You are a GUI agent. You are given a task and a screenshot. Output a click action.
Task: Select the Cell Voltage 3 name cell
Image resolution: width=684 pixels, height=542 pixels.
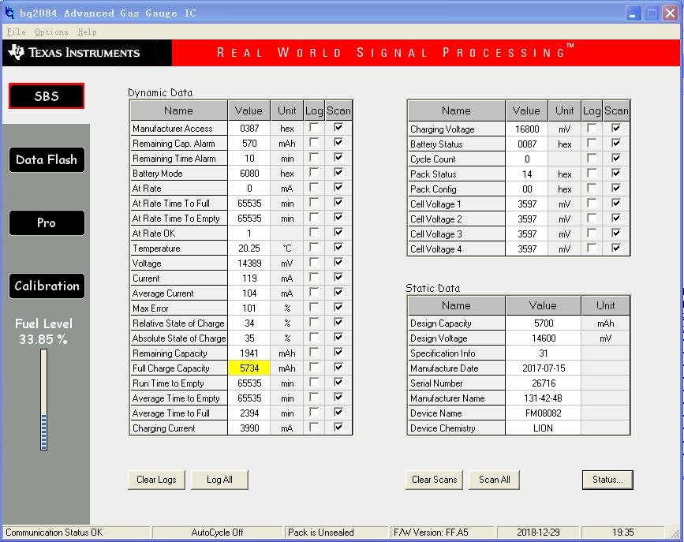tap(456, 234)
